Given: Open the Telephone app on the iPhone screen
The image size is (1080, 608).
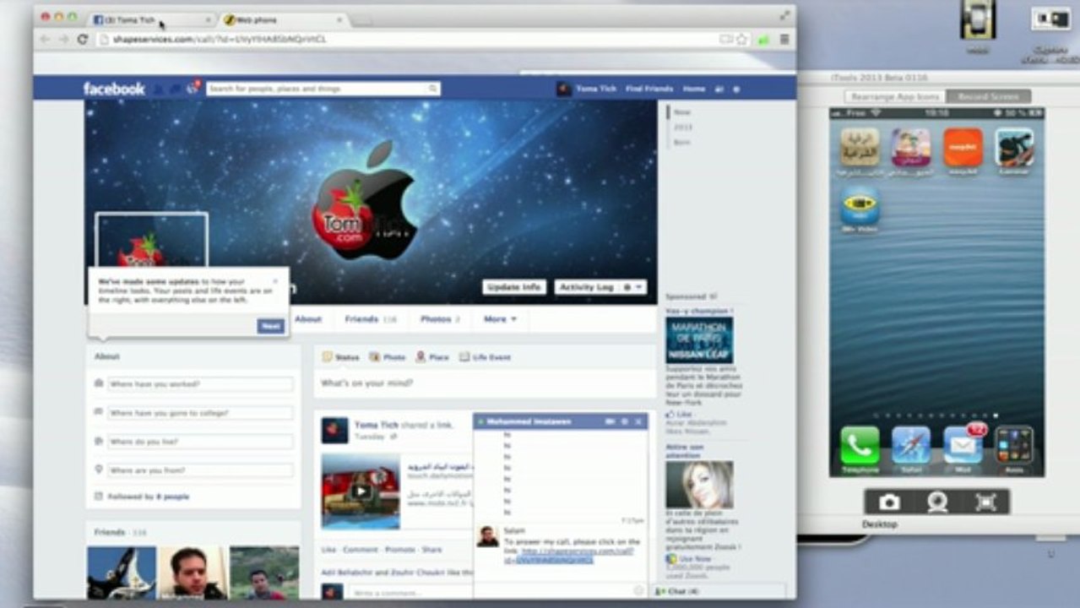Looking at the screenshot, I should (860, 446).
